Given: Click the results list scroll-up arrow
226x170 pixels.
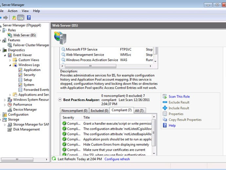Looking at the screenshot, I should pyautogui.click(x=154, y=117).
